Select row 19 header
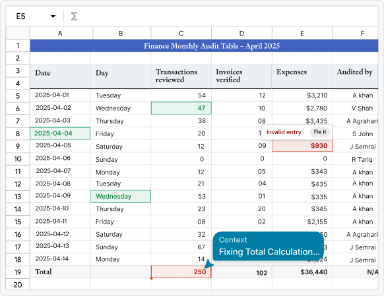384x296 pixels. [18, 272]
